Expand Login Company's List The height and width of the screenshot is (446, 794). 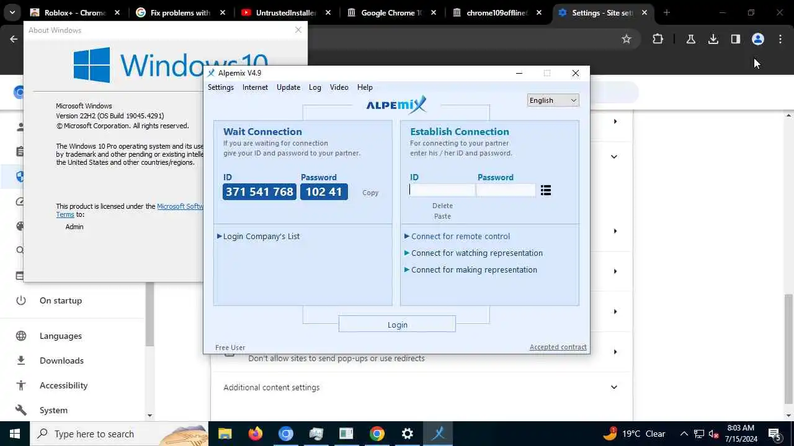point(259,236)
